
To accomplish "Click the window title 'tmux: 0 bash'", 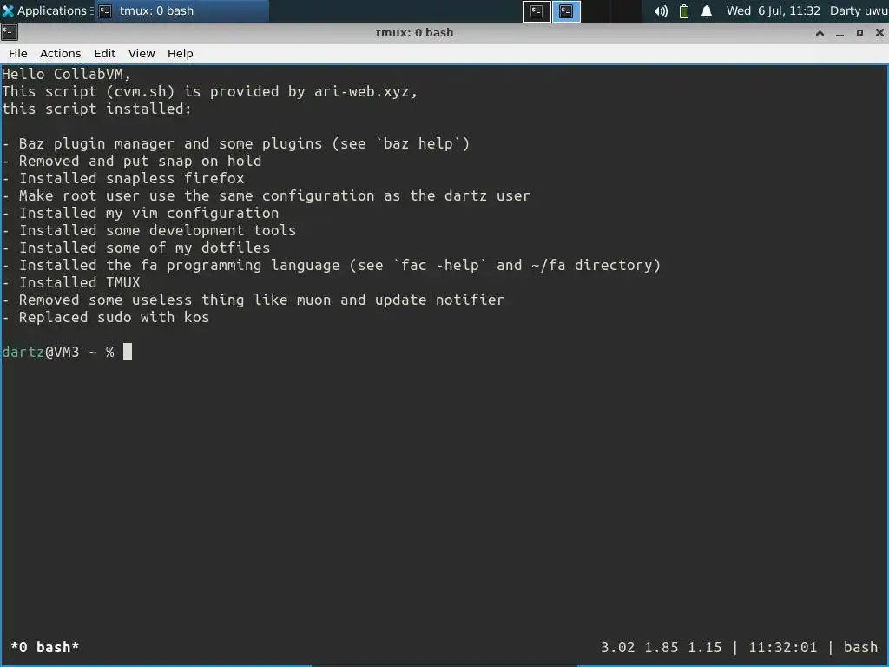I will coord(414,32).
